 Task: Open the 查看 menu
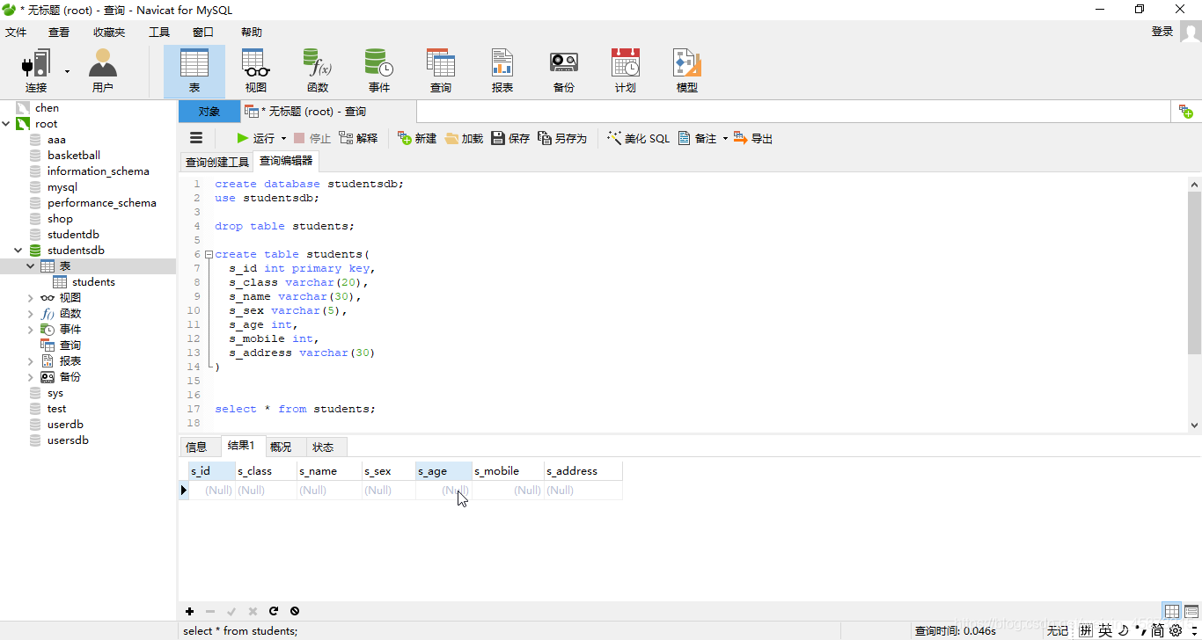coord(59,33)
